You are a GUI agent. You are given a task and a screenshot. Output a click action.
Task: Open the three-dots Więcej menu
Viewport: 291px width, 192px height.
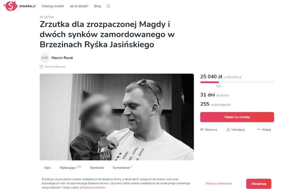point(264,129)
